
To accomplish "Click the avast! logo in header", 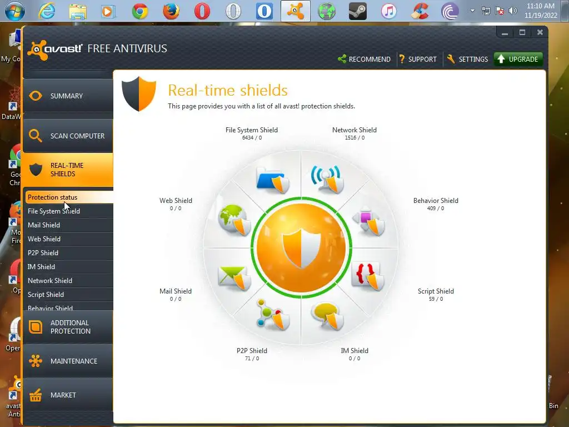I will tap(55, 49).
